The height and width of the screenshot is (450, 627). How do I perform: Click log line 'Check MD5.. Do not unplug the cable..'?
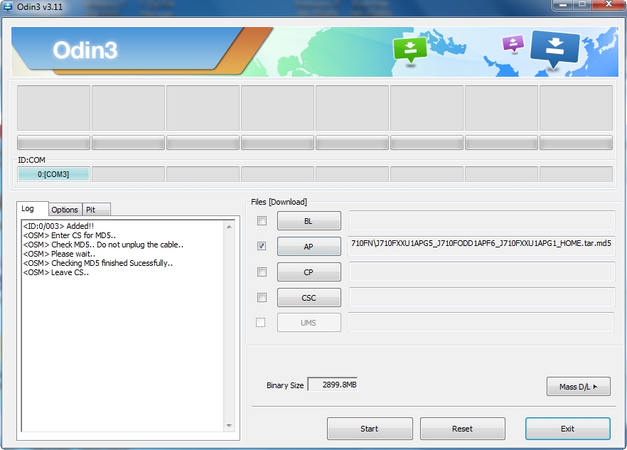(103, 245)
